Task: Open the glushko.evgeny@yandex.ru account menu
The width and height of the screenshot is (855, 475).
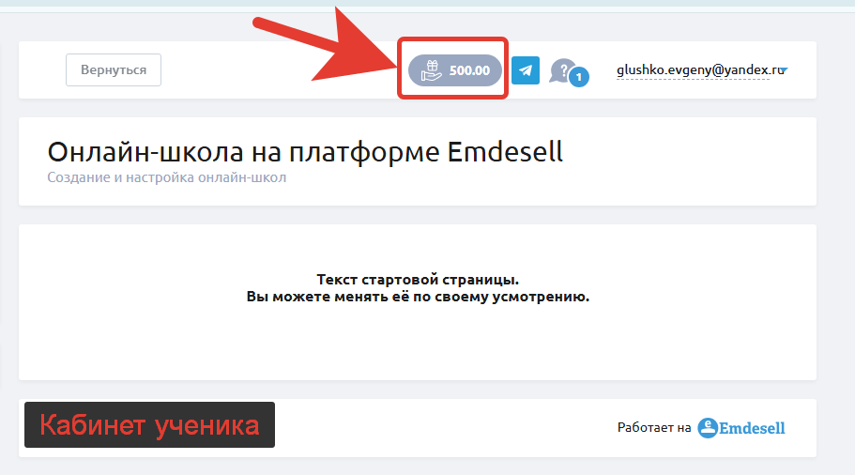Action: tap(700, 69)
